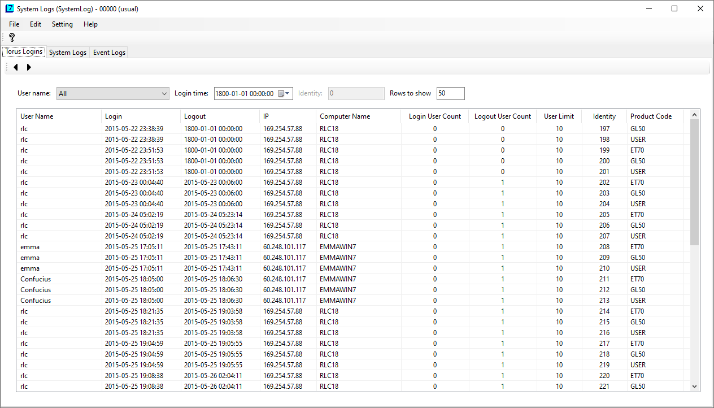Click the Rows to show input field

point(450,94)
